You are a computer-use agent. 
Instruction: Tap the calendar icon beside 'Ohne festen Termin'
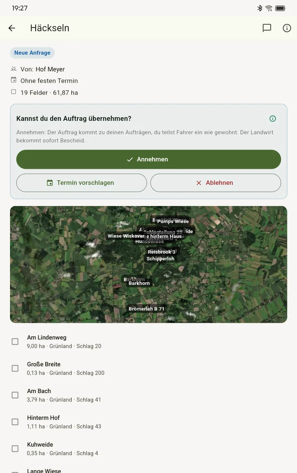pyautogui.click(x=14, y=80)
